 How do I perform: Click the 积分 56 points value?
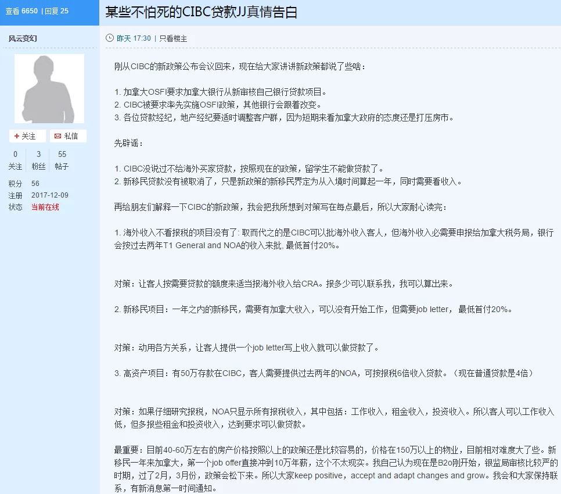[x=35, y=183]
